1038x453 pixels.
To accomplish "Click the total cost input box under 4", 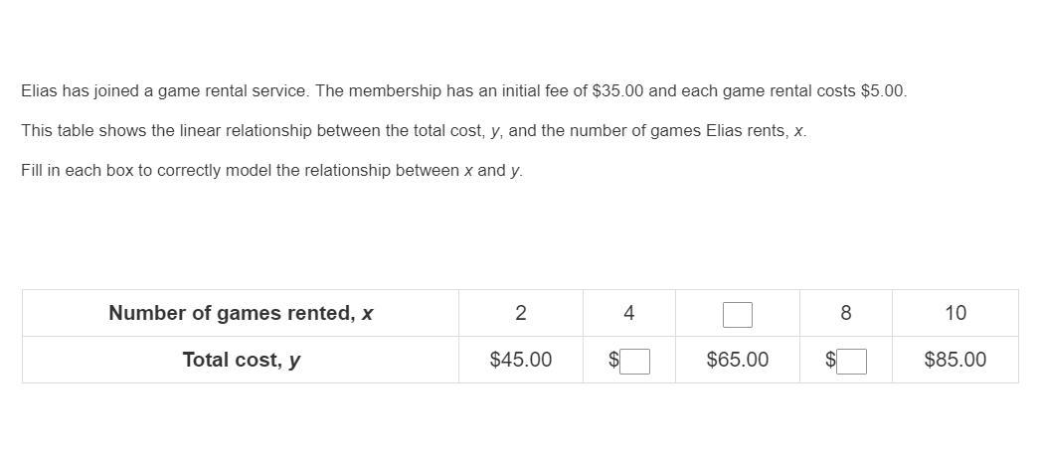I will [635, 361].
